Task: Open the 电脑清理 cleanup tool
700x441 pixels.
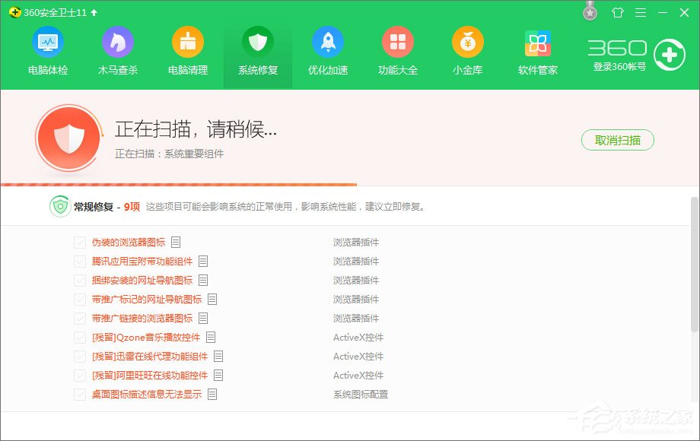Action: pos(187,51)
